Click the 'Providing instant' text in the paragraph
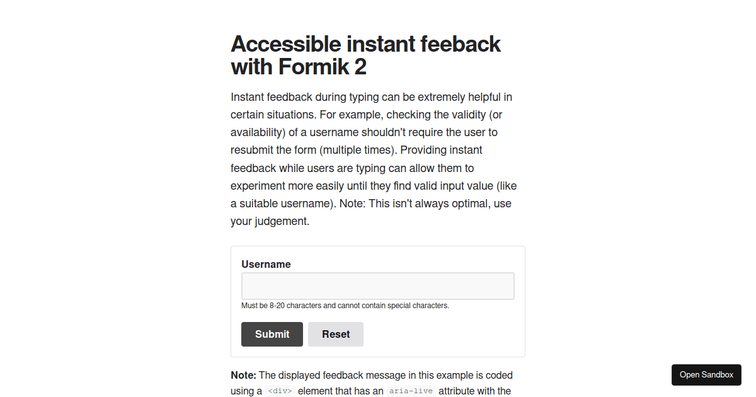This screenshot has height=397, width=756. click(x=441, y=150)
